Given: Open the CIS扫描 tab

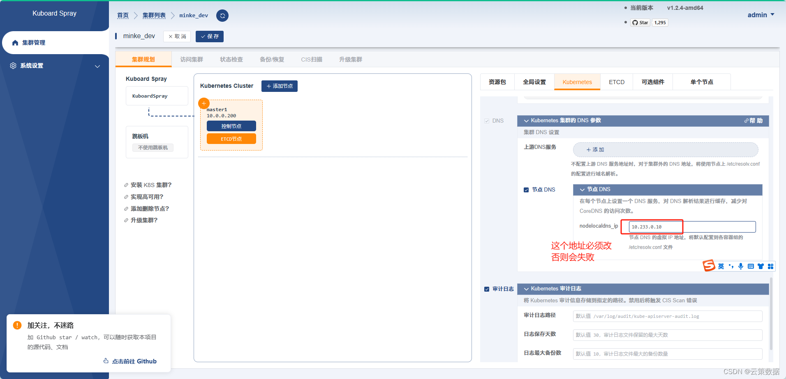Looking at the screenshot, I should [312, 59].
